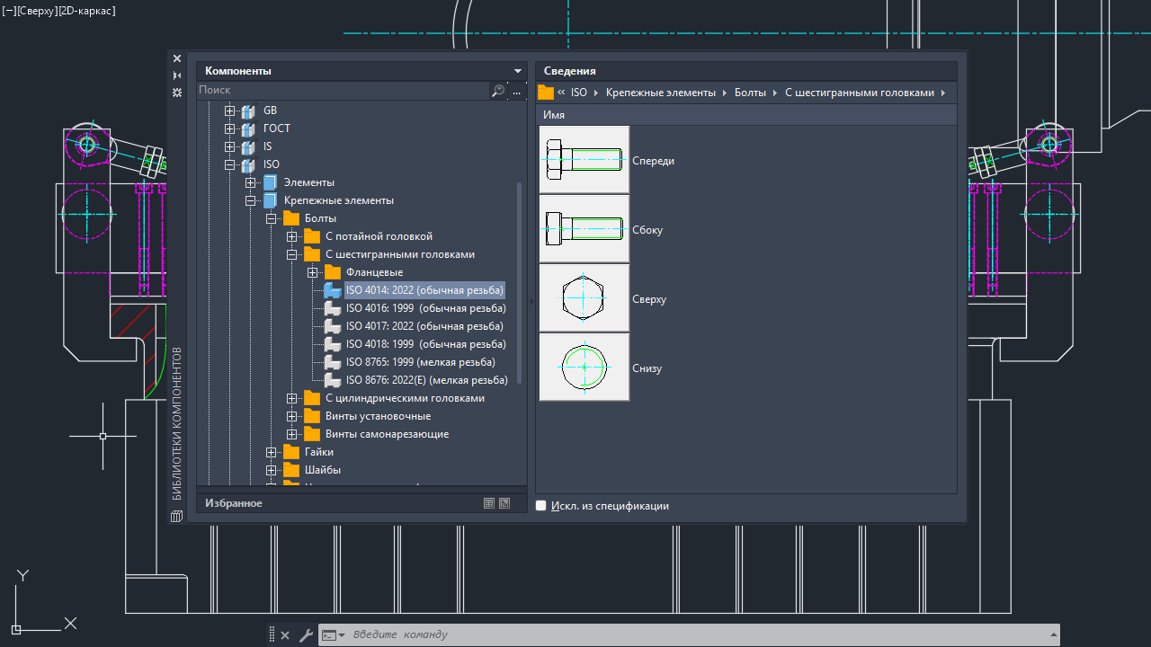Click Крепежные элементы in the breadcrumb
Screen dimensions: 1151x647
click(661, 93)
